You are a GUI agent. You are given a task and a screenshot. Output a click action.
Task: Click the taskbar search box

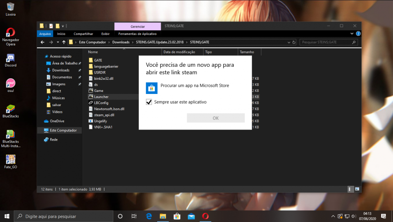pyautogui.click(x=63, y=216)
